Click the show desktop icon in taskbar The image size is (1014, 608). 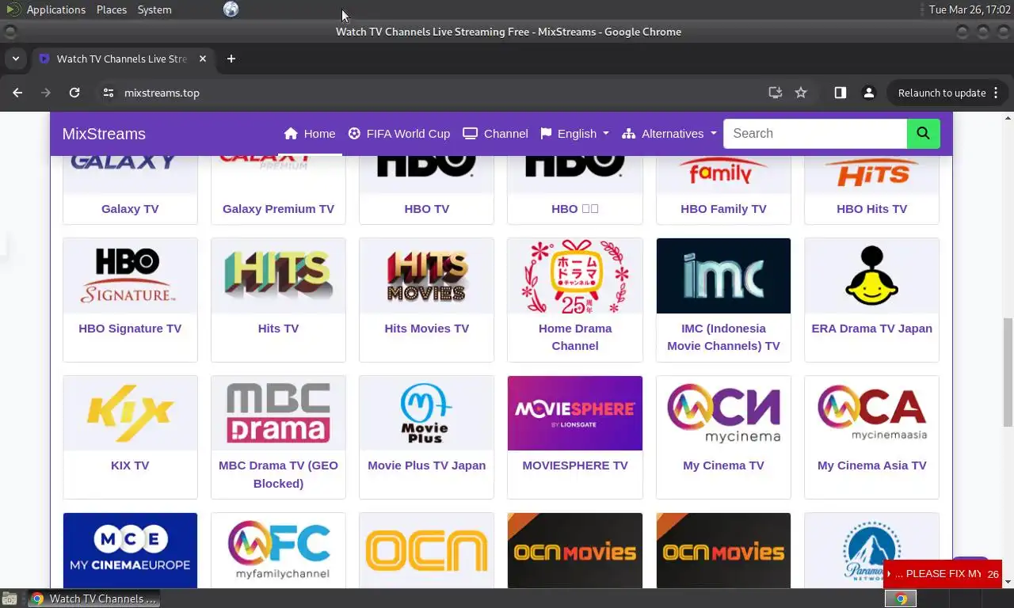9,598
